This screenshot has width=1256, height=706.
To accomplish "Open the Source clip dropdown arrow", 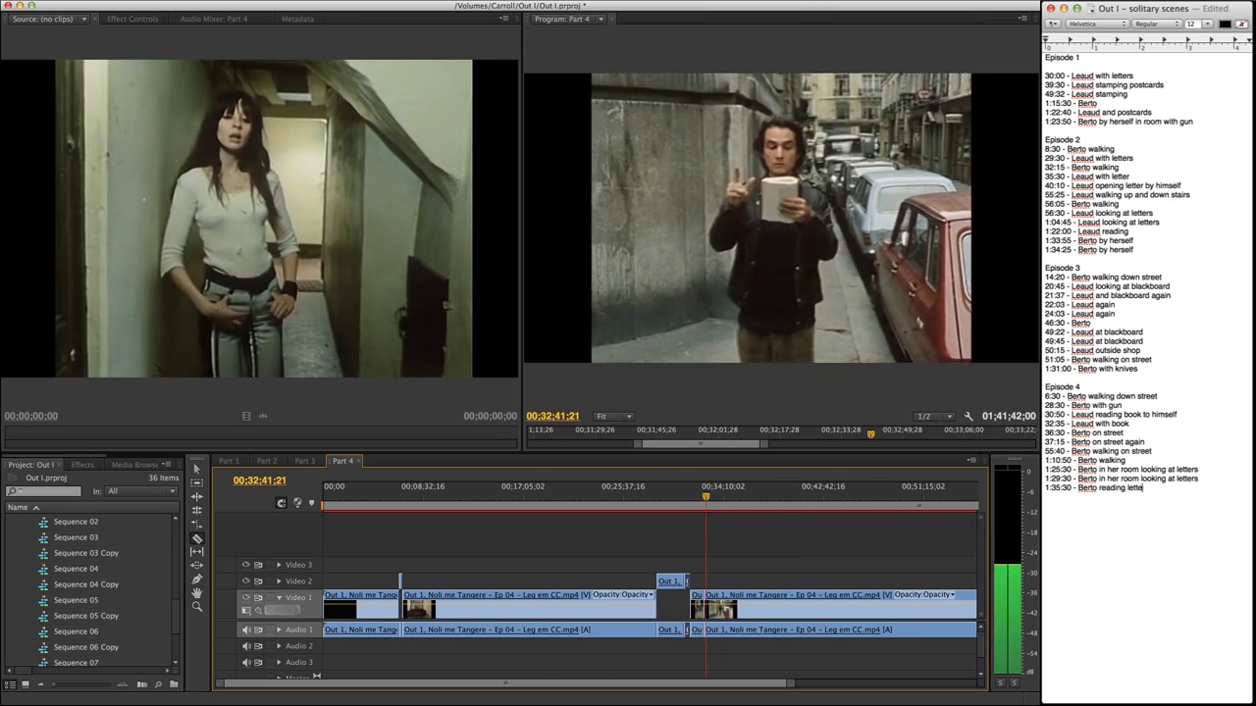I will [84, 19].
